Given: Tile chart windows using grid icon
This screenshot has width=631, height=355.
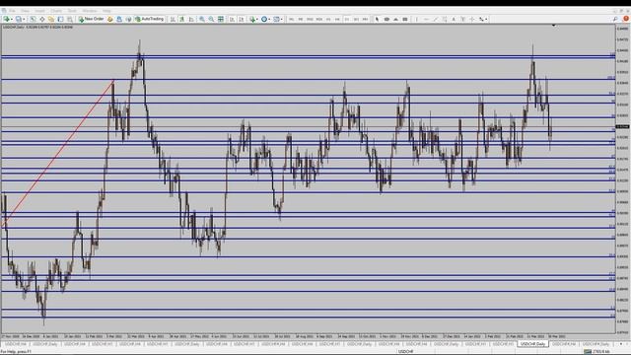Looking at the screenshot, I should (221, 19).
